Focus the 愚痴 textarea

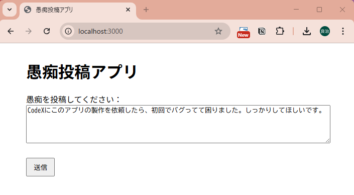coord(178,124)
